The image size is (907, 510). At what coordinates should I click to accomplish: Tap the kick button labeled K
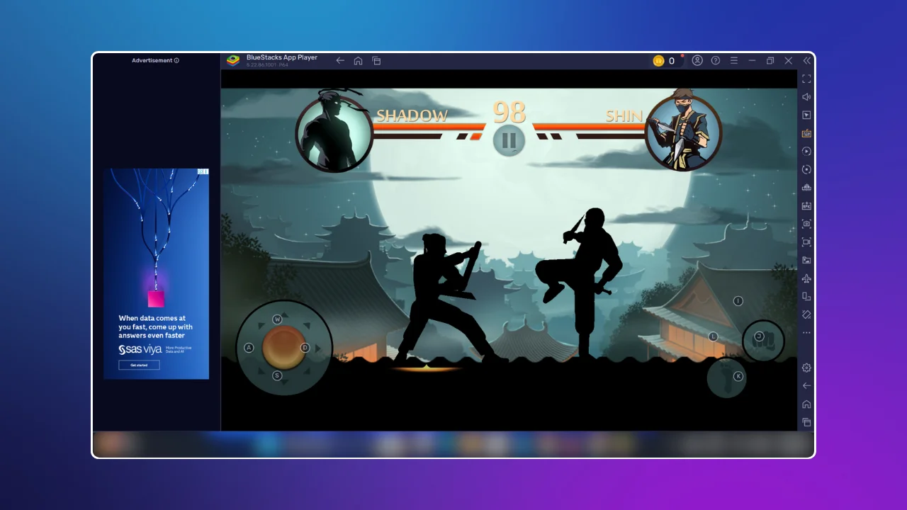tap(727, 378)
